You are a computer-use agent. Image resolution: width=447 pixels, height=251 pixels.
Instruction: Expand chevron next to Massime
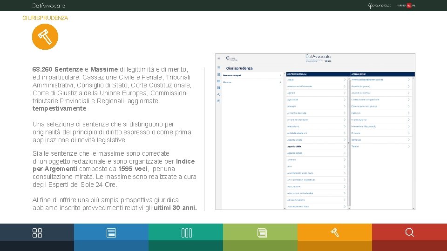[280, 82]
